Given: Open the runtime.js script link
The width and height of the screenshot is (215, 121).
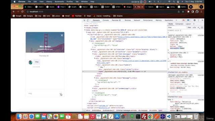Looking at the screenshot, I should [x=103, y=106].
